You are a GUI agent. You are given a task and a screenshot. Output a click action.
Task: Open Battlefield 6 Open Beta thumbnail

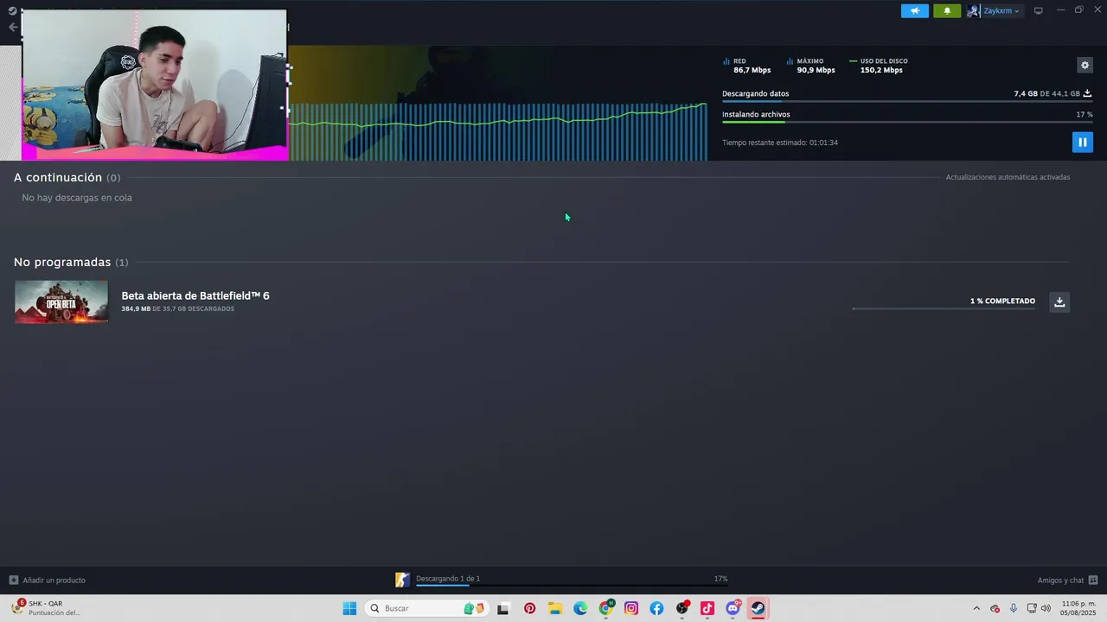click(61, 301)
